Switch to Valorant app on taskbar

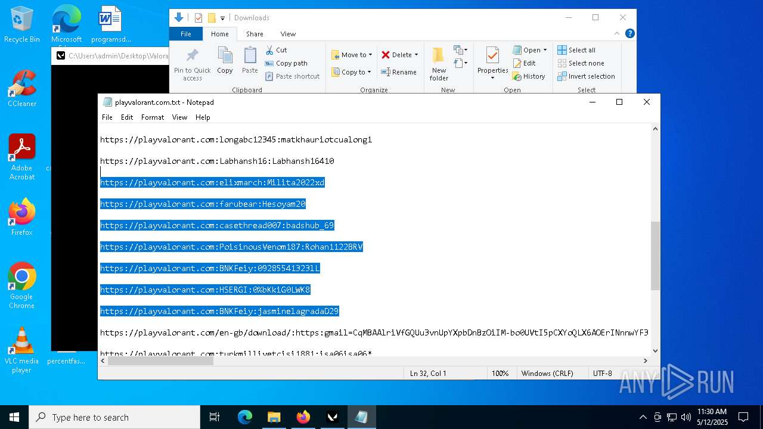333,417
